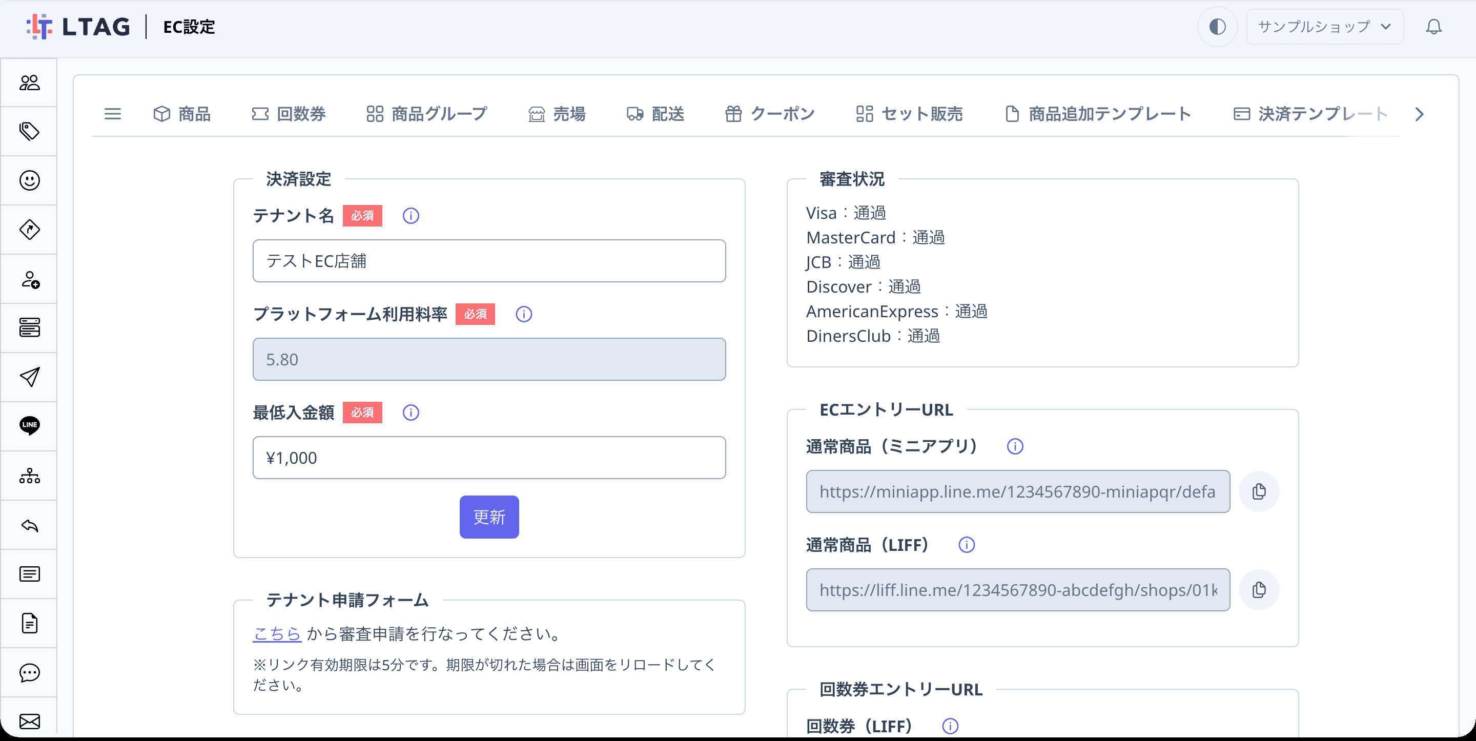
Task: Switch to the 売場 tab
Action: (558, 114)
